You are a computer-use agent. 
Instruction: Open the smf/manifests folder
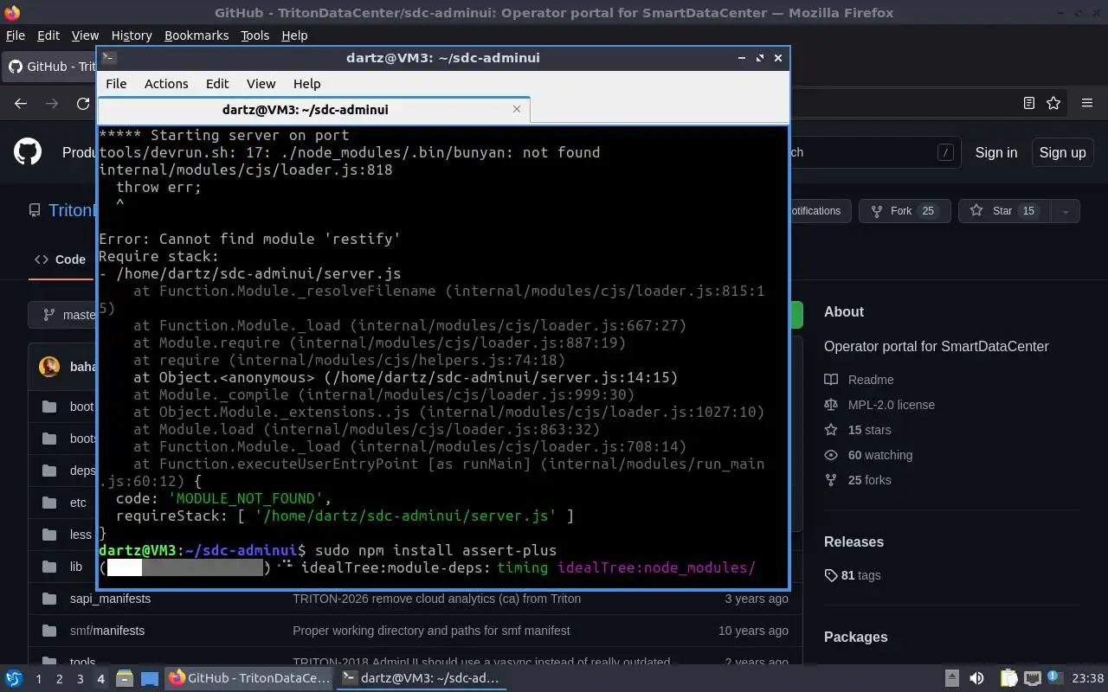(x=107, y=631)
